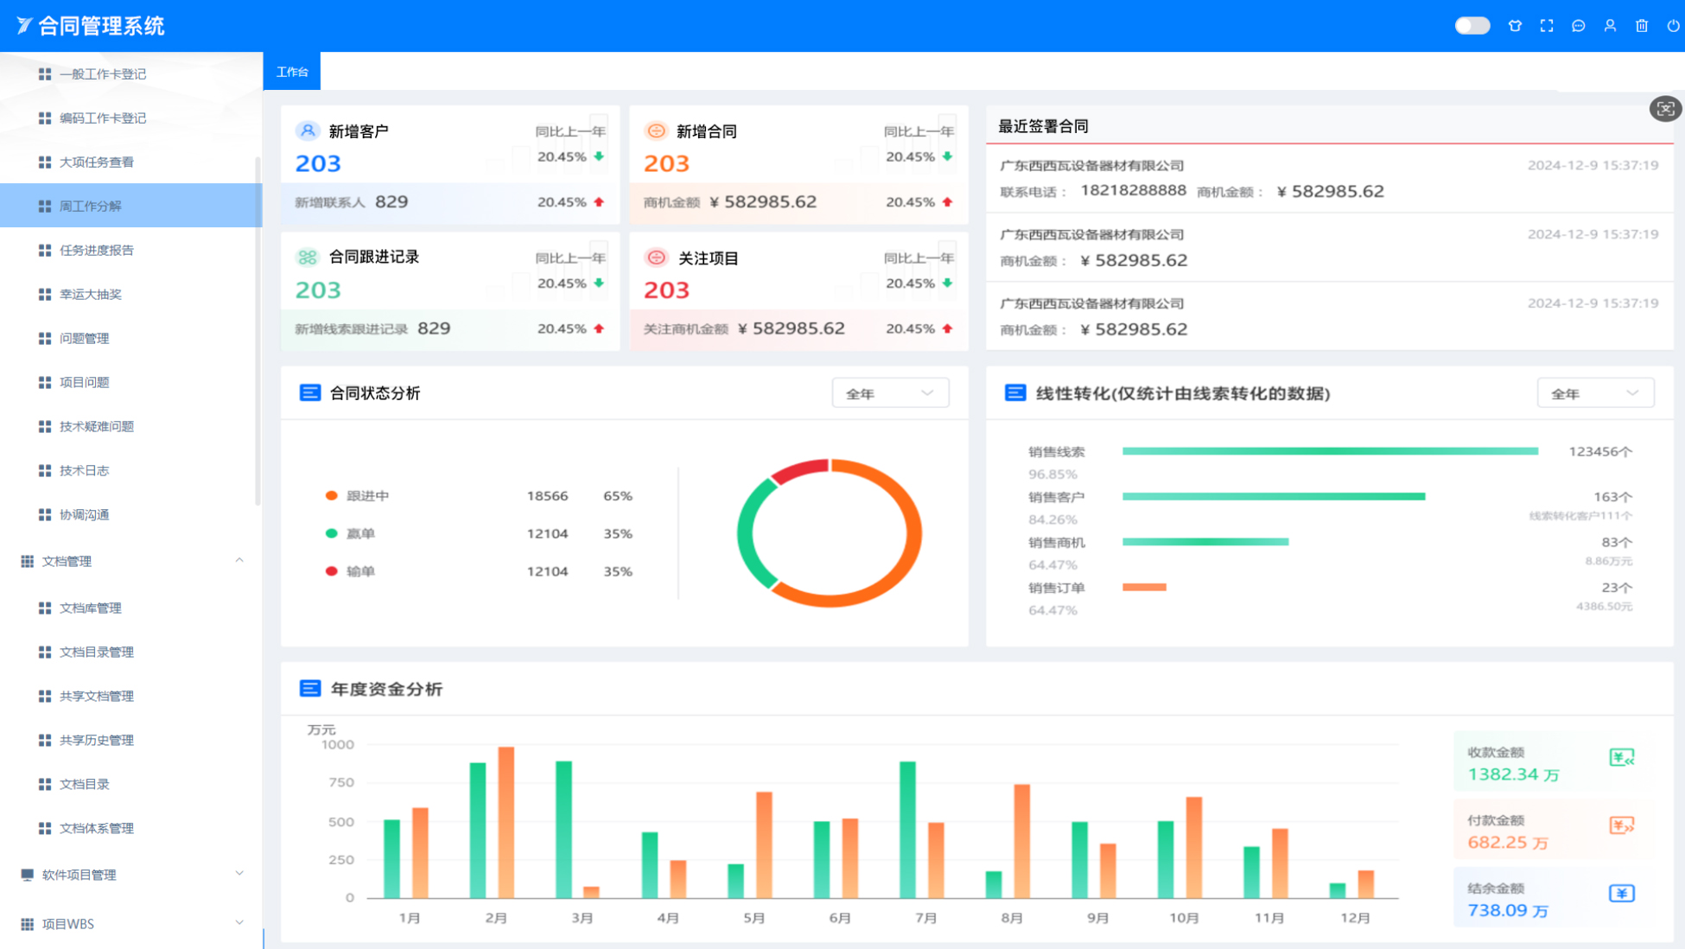Open the 全年 dropdown in 线性转化 panel
The height and width of the screenshot is (949, 1685).
(1595, 393)
